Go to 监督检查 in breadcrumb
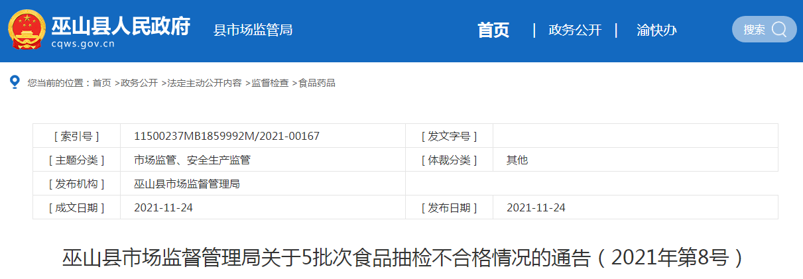This screenshot has width=803, height=279. [x=270, y=83]
